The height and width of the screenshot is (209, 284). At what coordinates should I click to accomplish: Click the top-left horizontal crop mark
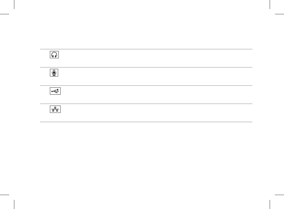pos(5,14)
